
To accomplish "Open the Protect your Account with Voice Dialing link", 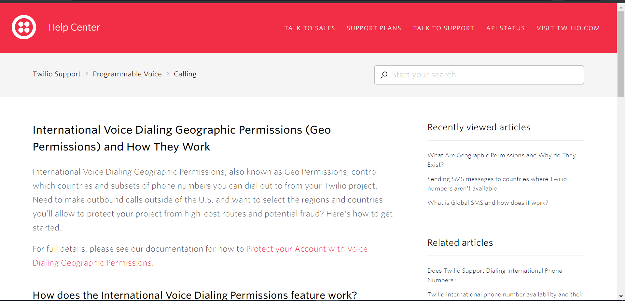I will (x=307, y=249).
